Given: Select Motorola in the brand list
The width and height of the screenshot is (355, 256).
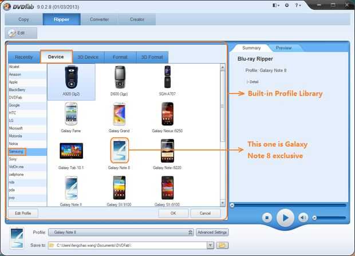Looking at the screenshot, I should tap(27, 136).
